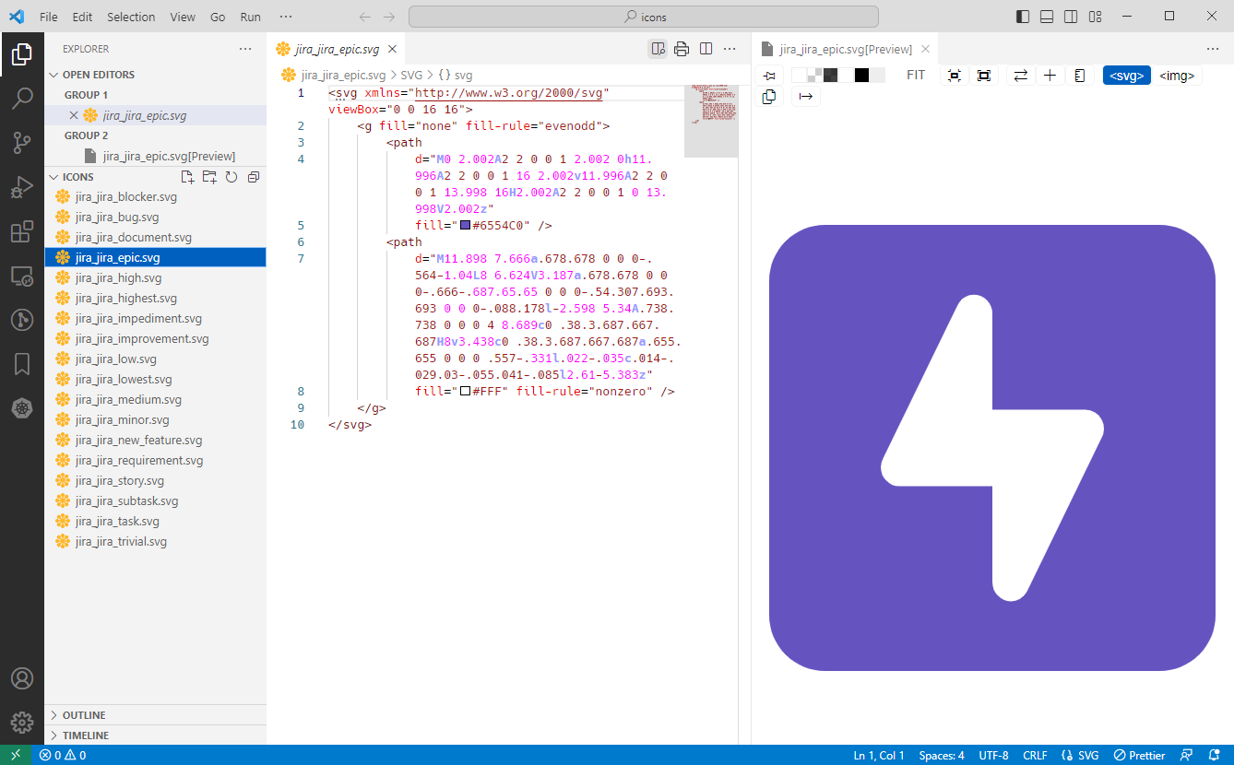Click Spaces: 4 indentation in status bar
1234x765 pixels.
coord(942,755)
